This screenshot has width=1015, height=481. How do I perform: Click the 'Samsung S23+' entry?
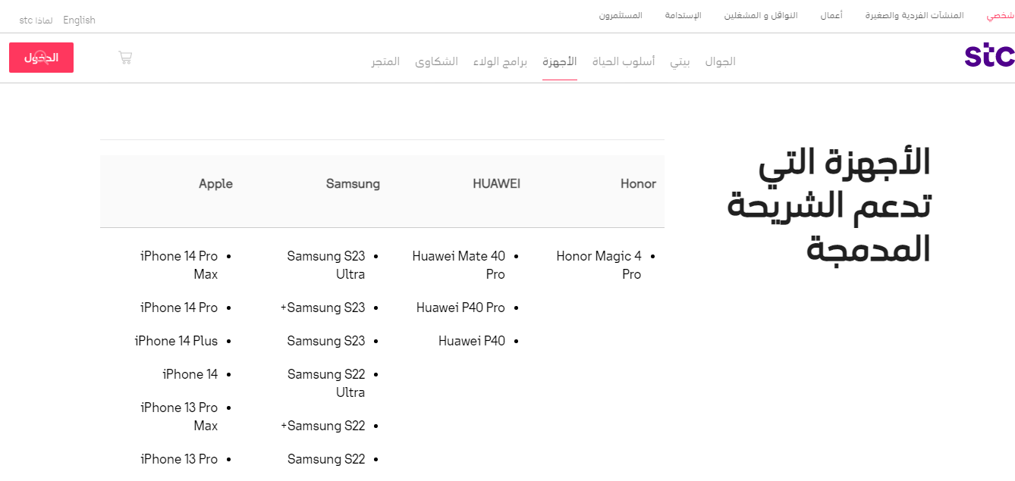tap(323, 308)
